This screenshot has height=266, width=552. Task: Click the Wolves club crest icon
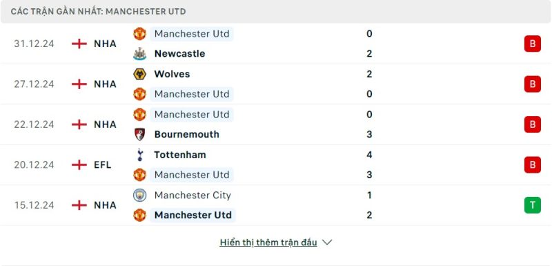(140, 74)
